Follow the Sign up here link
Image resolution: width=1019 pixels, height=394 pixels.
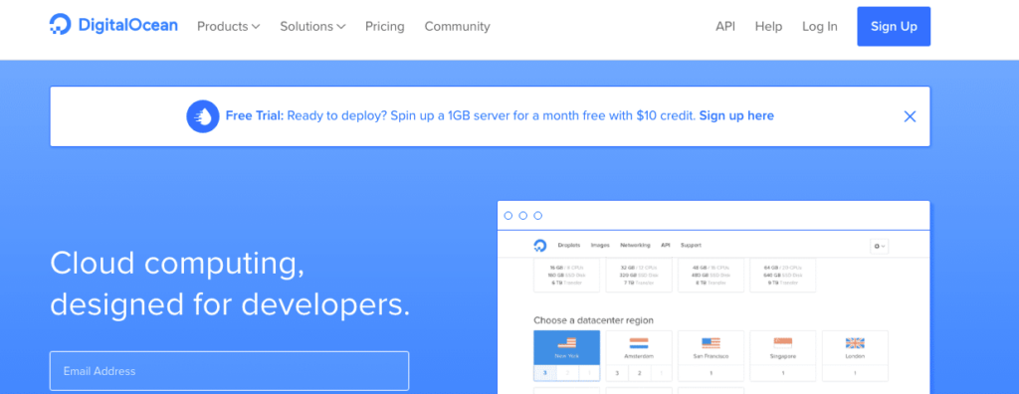[x=736, y=115]
